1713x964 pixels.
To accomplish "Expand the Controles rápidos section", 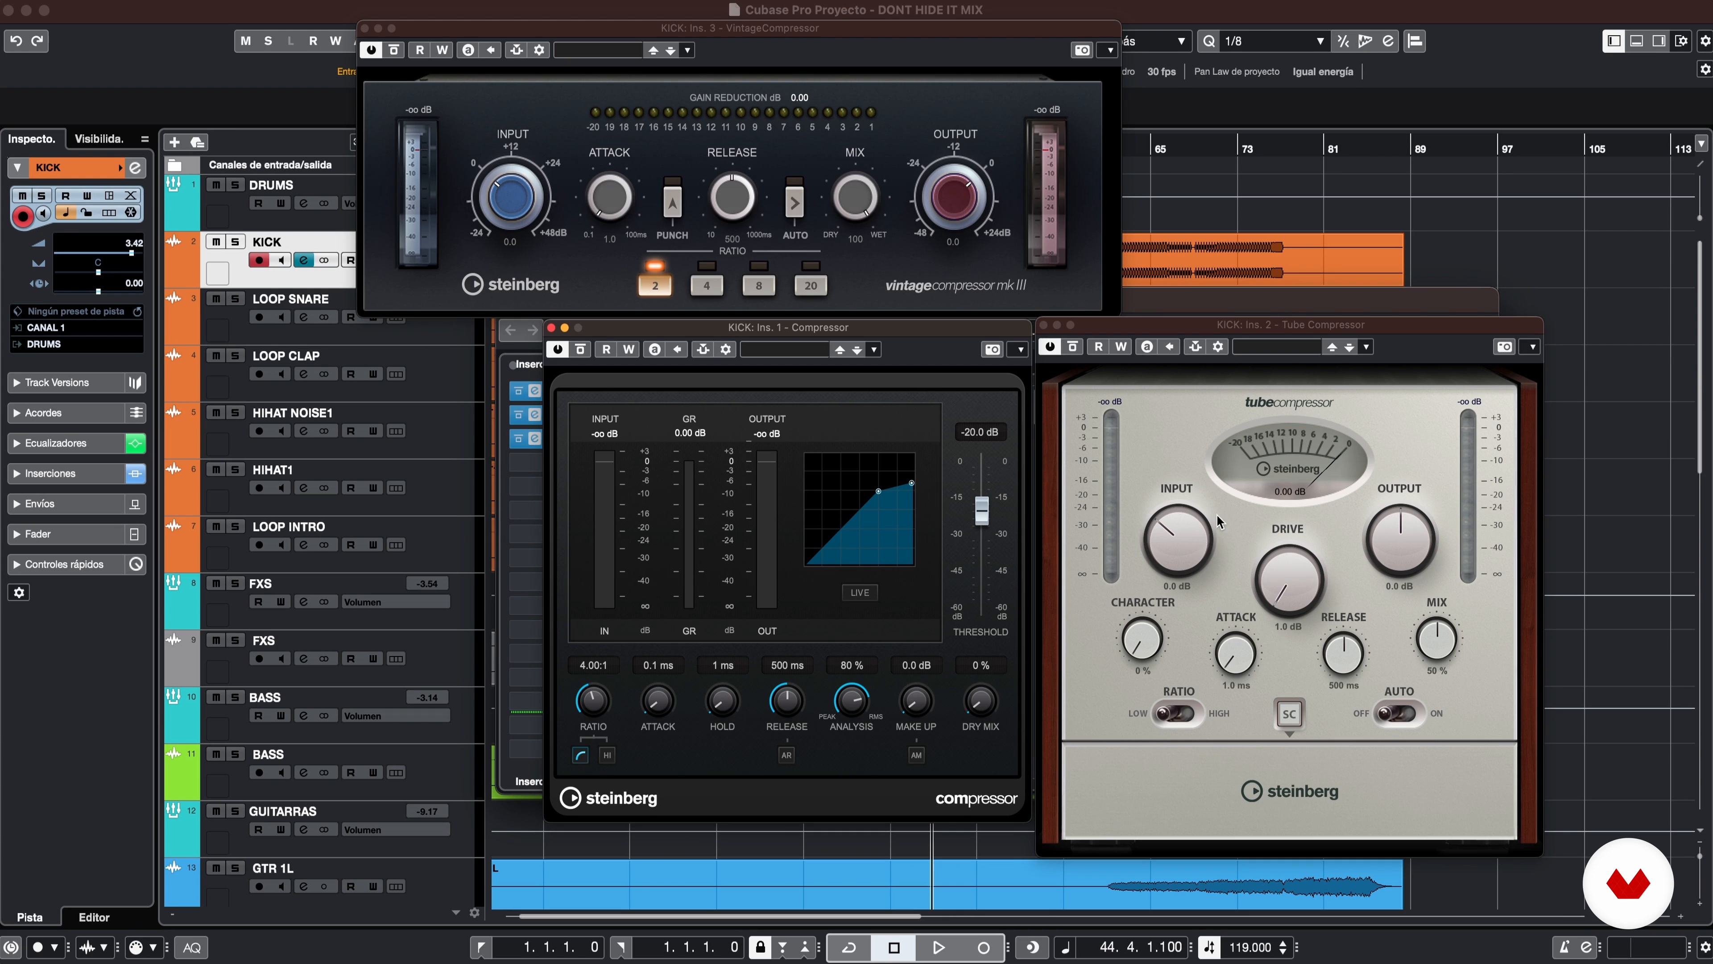I will pyautogui.click(x=17, y=565).
